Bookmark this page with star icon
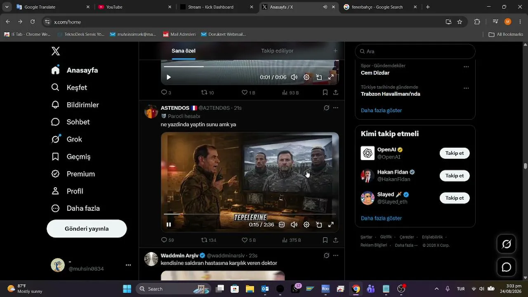The height and width of the screenshot is (297, 528). 460,22
